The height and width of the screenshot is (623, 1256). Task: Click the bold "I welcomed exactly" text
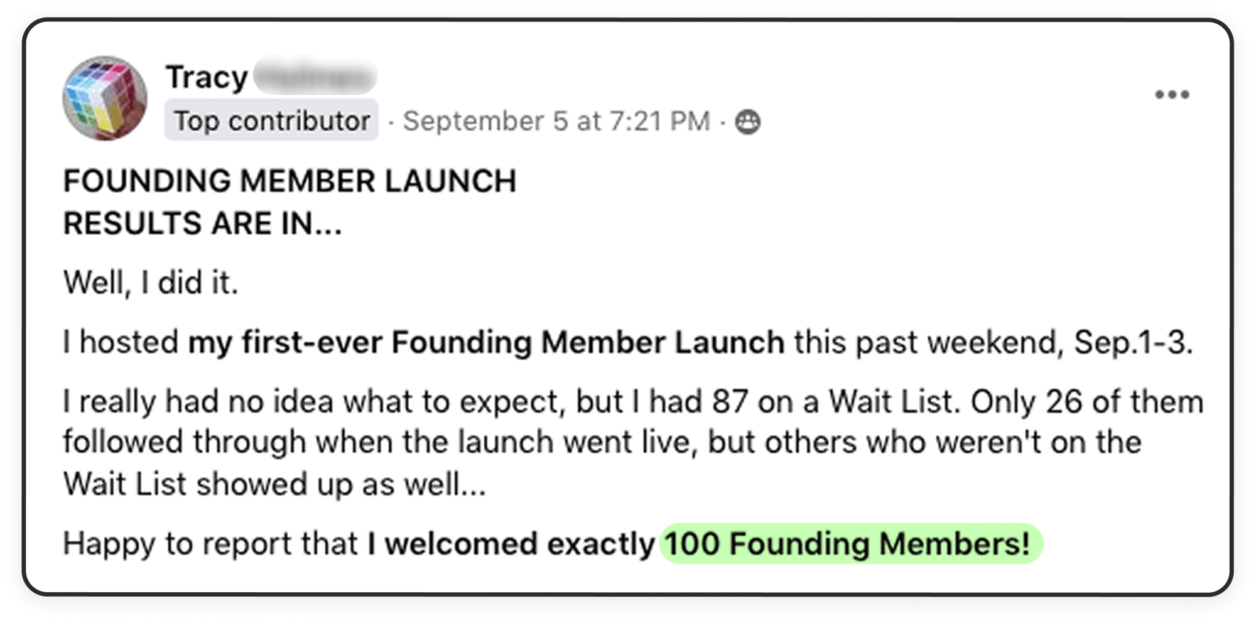point(511,544)
